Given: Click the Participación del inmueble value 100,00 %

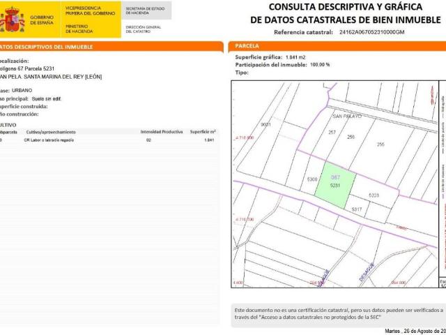Looking at the screenshot, I should click(320, 65).
